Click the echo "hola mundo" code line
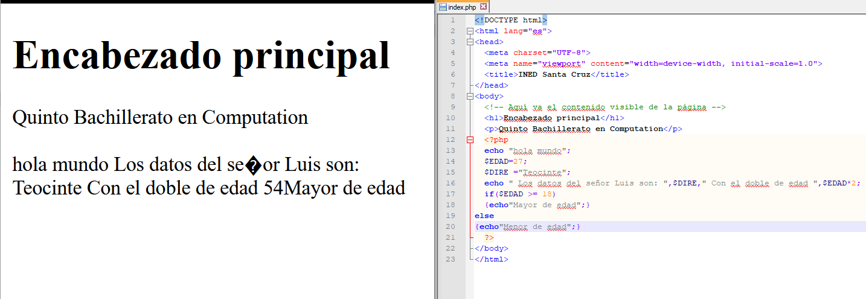Viewport: 866px width, 299px height. [x=527, y=150]
